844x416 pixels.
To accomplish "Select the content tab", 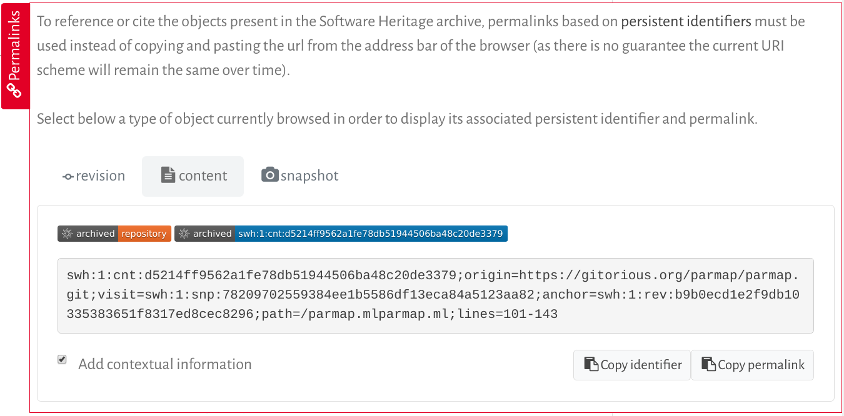I will point(193,176).
